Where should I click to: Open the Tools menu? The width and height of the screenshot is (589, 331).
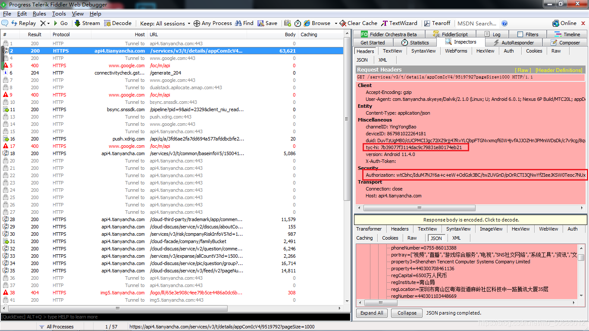(59, 14)
